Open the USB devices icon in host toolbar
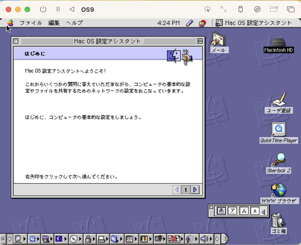The width and height of the screenshot is (301, 245). pos(240,9)
